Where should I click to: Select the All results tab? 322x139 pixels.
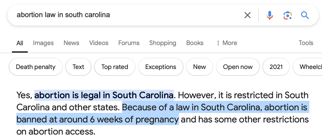[20, 43]
